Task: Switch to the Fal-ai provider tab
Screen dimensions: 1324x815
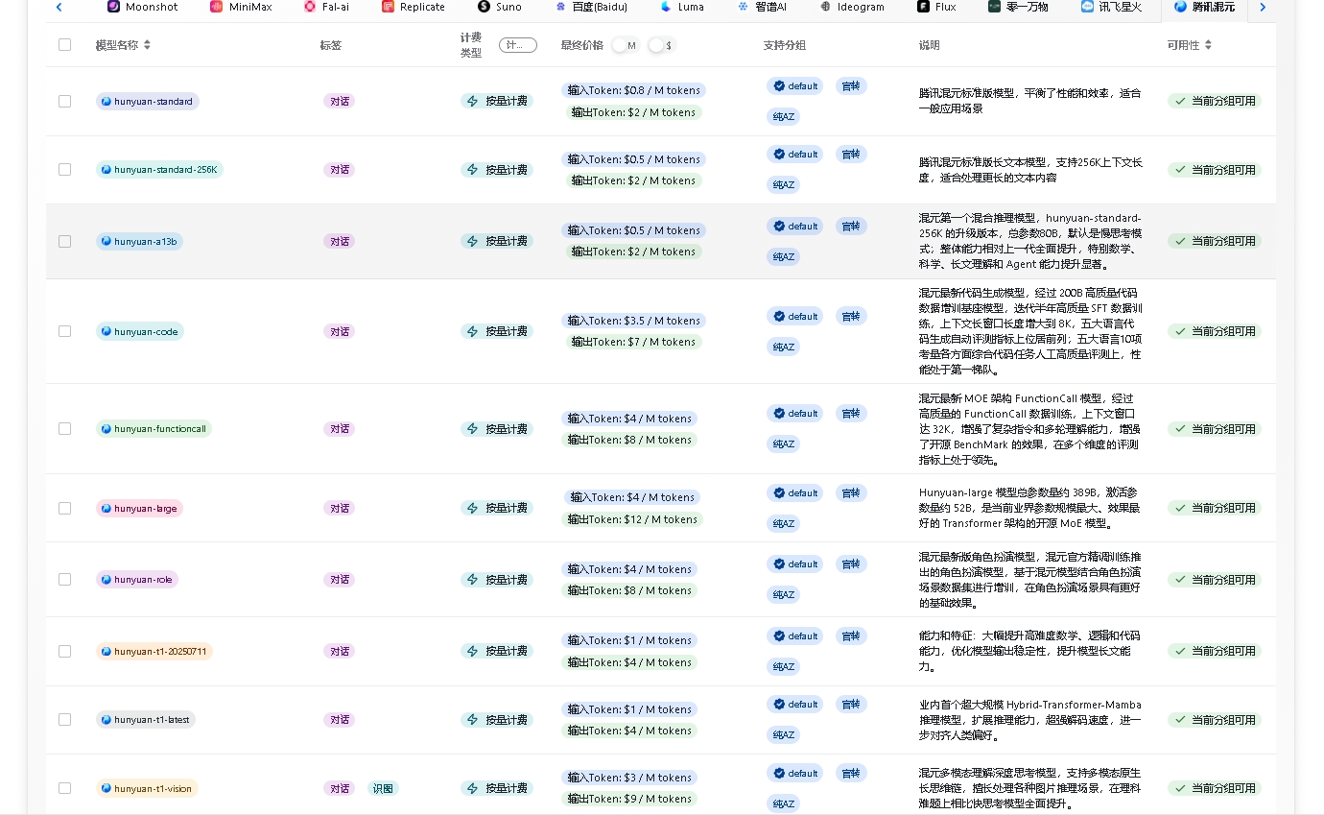Action: (326, 7)
